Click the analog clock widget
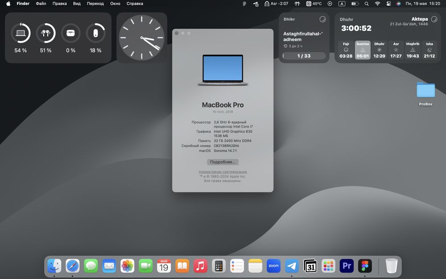 tap(142, 37)
